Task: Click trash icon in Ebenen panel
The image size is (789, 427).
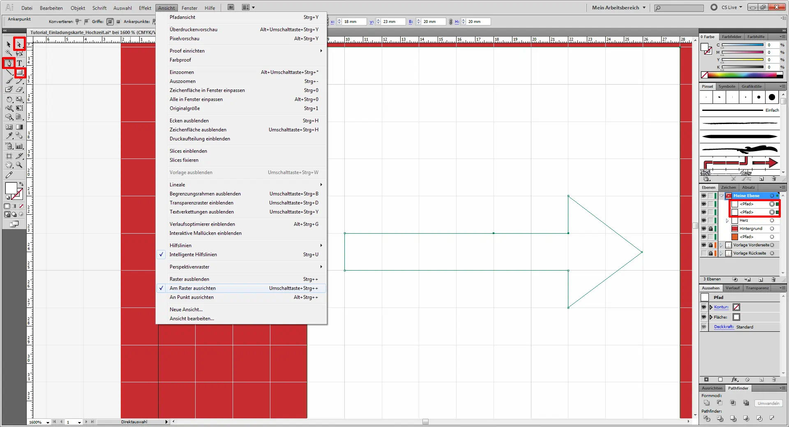Action: [x=773, y=280]
